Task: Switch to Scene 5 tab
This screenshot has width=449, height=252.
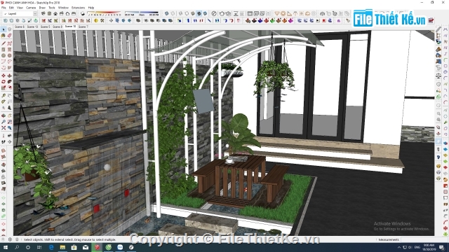Action: (x=45, y=27)
